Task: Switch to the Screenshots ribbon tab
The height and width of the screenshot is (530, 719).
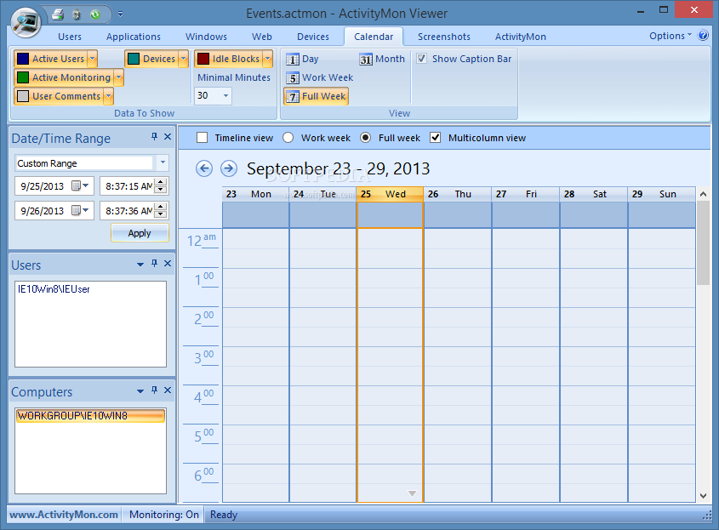Action: [444, 37]
